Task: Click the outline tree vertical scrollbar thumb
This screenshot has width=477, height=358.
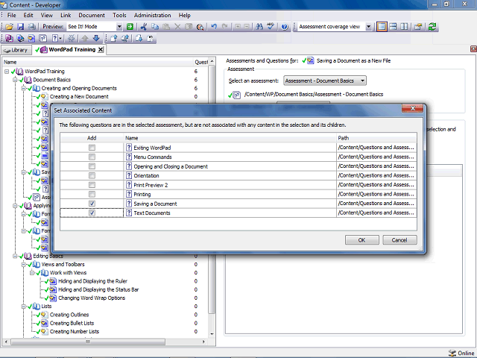Action: click(x=212, y=189)
